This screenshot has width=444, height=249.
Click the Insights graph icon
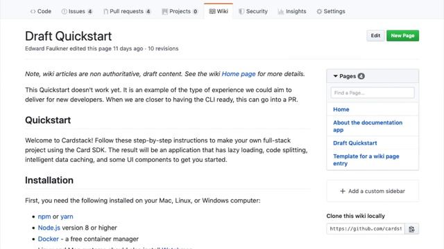coord(280,12)
